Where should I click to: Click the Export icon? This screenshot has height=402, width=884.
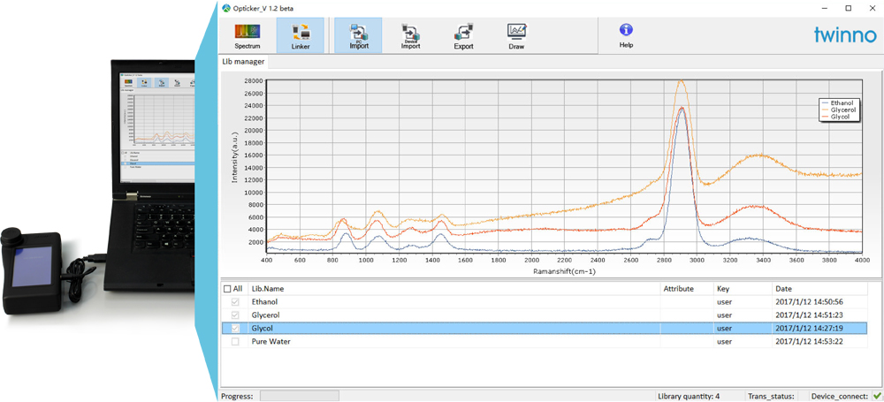point(463,34)
